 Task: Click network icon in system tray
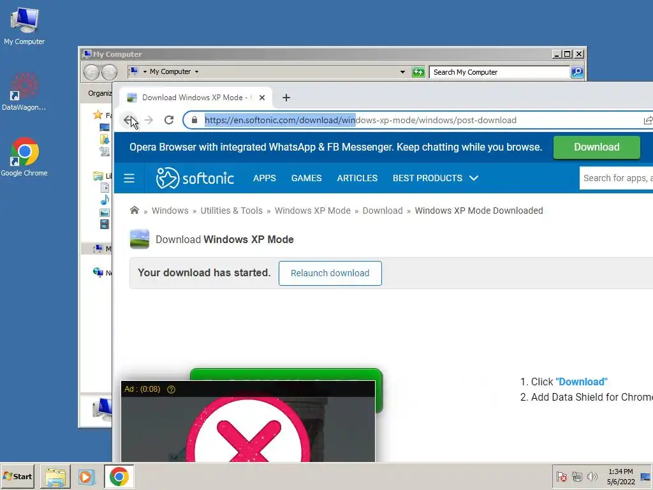[x=577, y=477]
